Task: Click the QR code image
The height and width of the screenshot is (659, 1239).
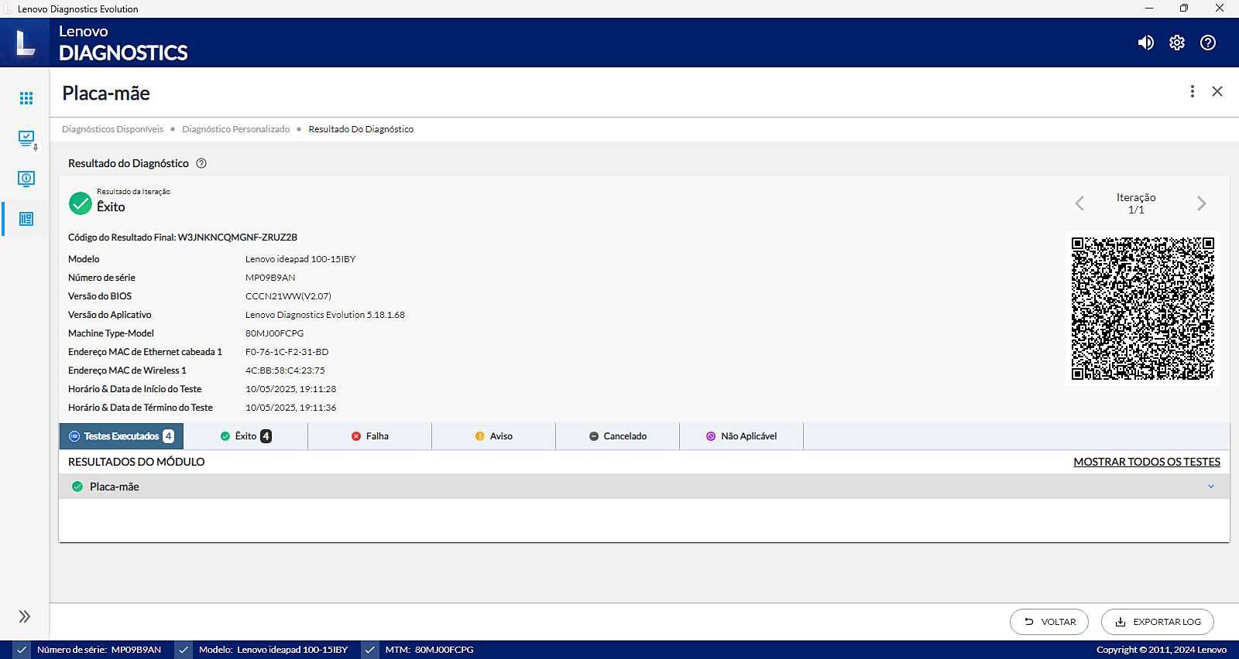Action: tap(1143, 309)
